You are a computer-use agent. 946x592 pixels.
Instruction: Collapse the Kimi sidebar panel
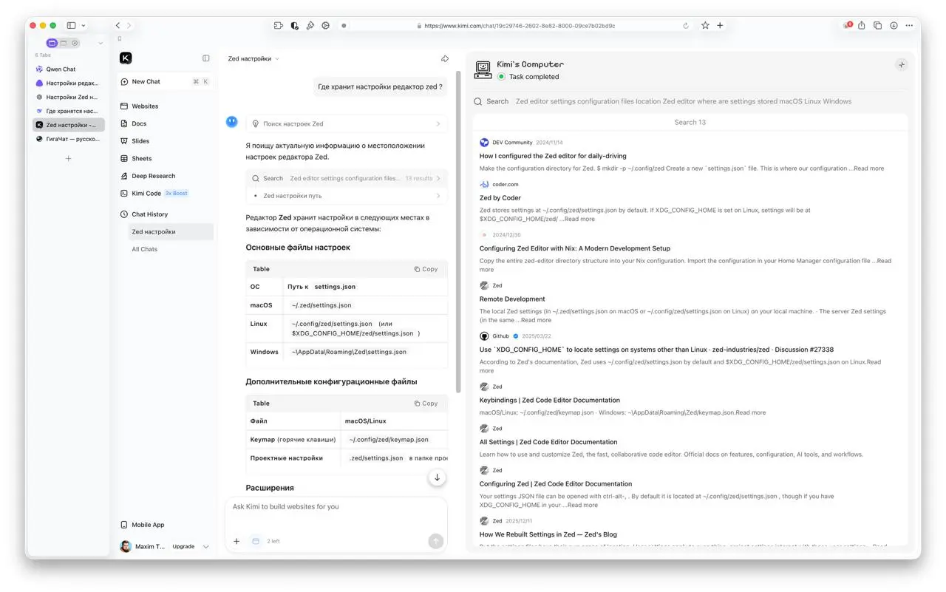[206, 58]
